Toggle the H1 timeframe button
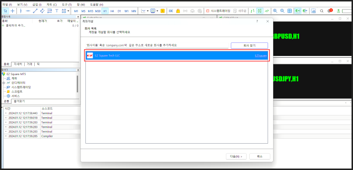This screenshot has width=353, height=170. pos(105,11)
